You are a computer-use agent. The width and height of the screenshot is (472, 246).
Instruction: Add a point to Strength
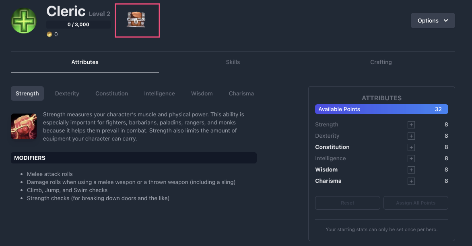click(x=411, y=125)
